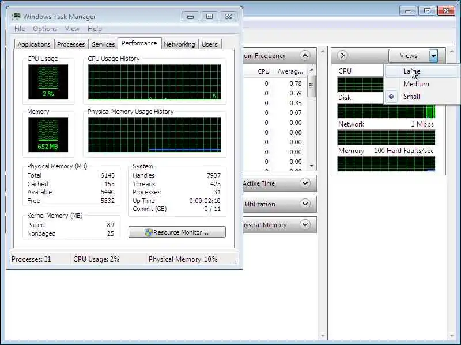Image resolution: width=461 pixels, height=345 pixels.
Task: Click the main pane scroll down arrow in Resource Monitor
Action: pos(323,335)
